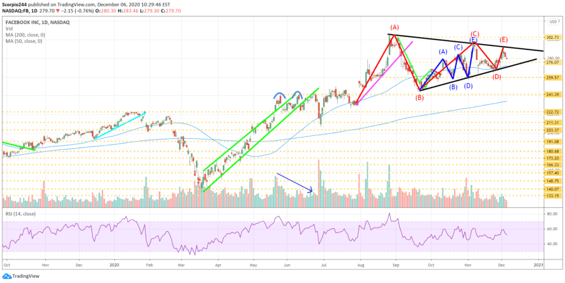Select the blue (B) wave label

point(453,86)
